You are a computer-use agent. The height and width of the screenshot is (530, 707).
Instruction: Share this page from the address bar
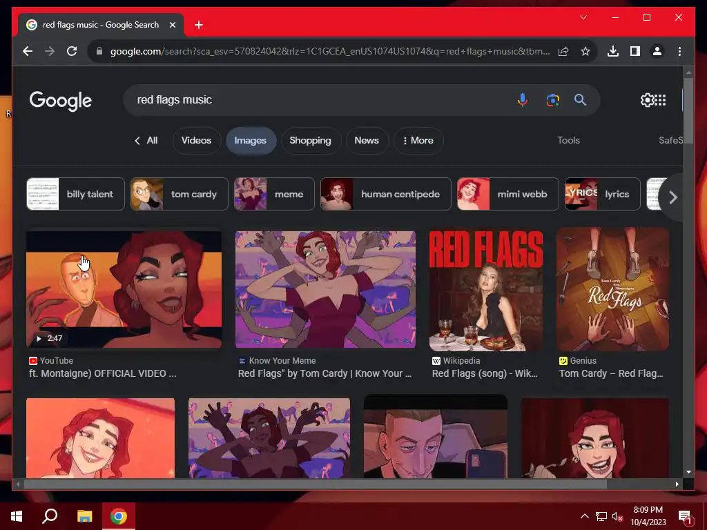point(563,51)
